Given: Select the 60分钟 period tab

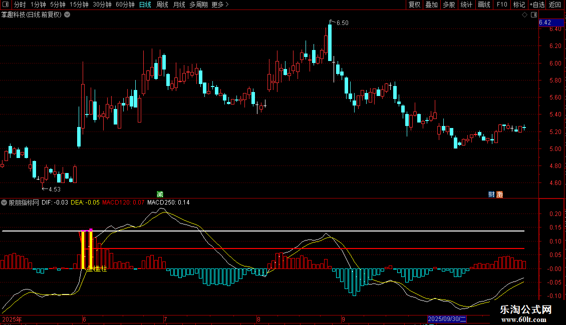Looking at the screenshot, I should [x=125, y=4].
